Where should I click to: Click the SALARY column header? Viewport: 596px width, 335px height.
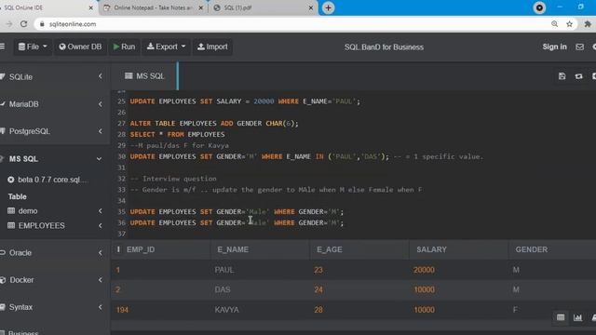431,249
